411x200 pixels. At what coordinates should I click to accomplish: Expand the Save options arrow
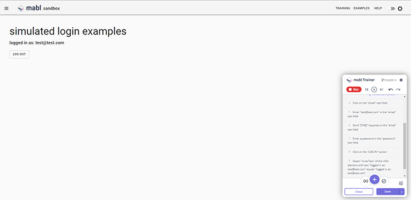(402, 192)
